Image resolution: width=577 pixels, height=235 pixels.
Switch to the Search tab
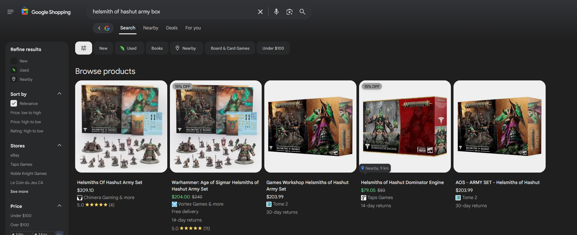pos(128,28)
